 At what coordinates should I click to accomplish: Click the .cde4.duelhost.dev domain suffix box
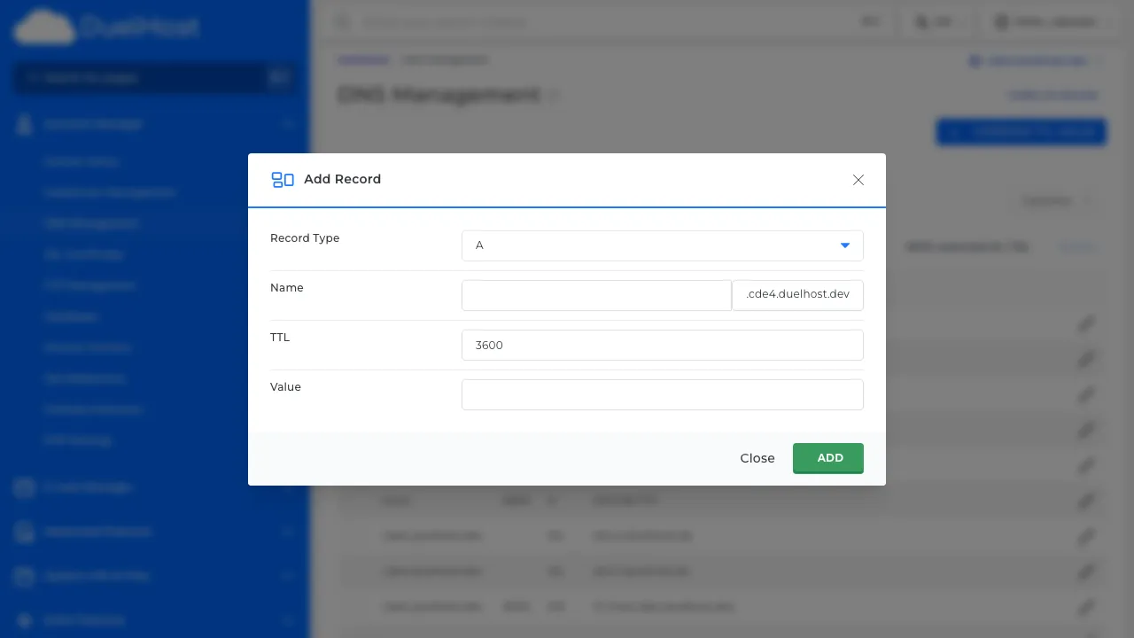pyautogui.click(x=797, y=295)
